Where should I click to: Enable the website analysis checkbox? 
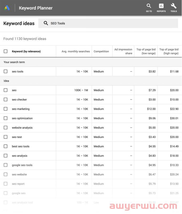pyautogui.click(x=6, y=128)
